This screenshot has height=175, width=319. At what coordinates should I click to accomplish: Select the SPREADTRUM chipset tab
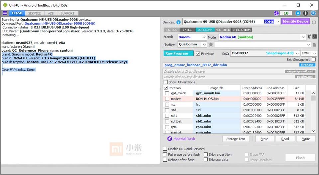[x=242, y=30]
